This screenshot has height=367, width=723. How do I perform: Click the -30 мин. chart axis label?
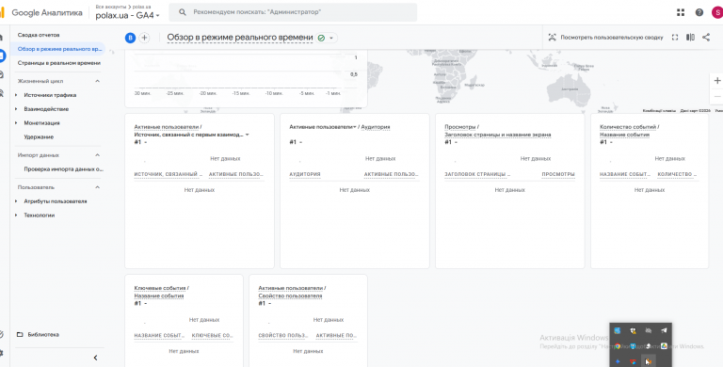click(x=142, y=93)
